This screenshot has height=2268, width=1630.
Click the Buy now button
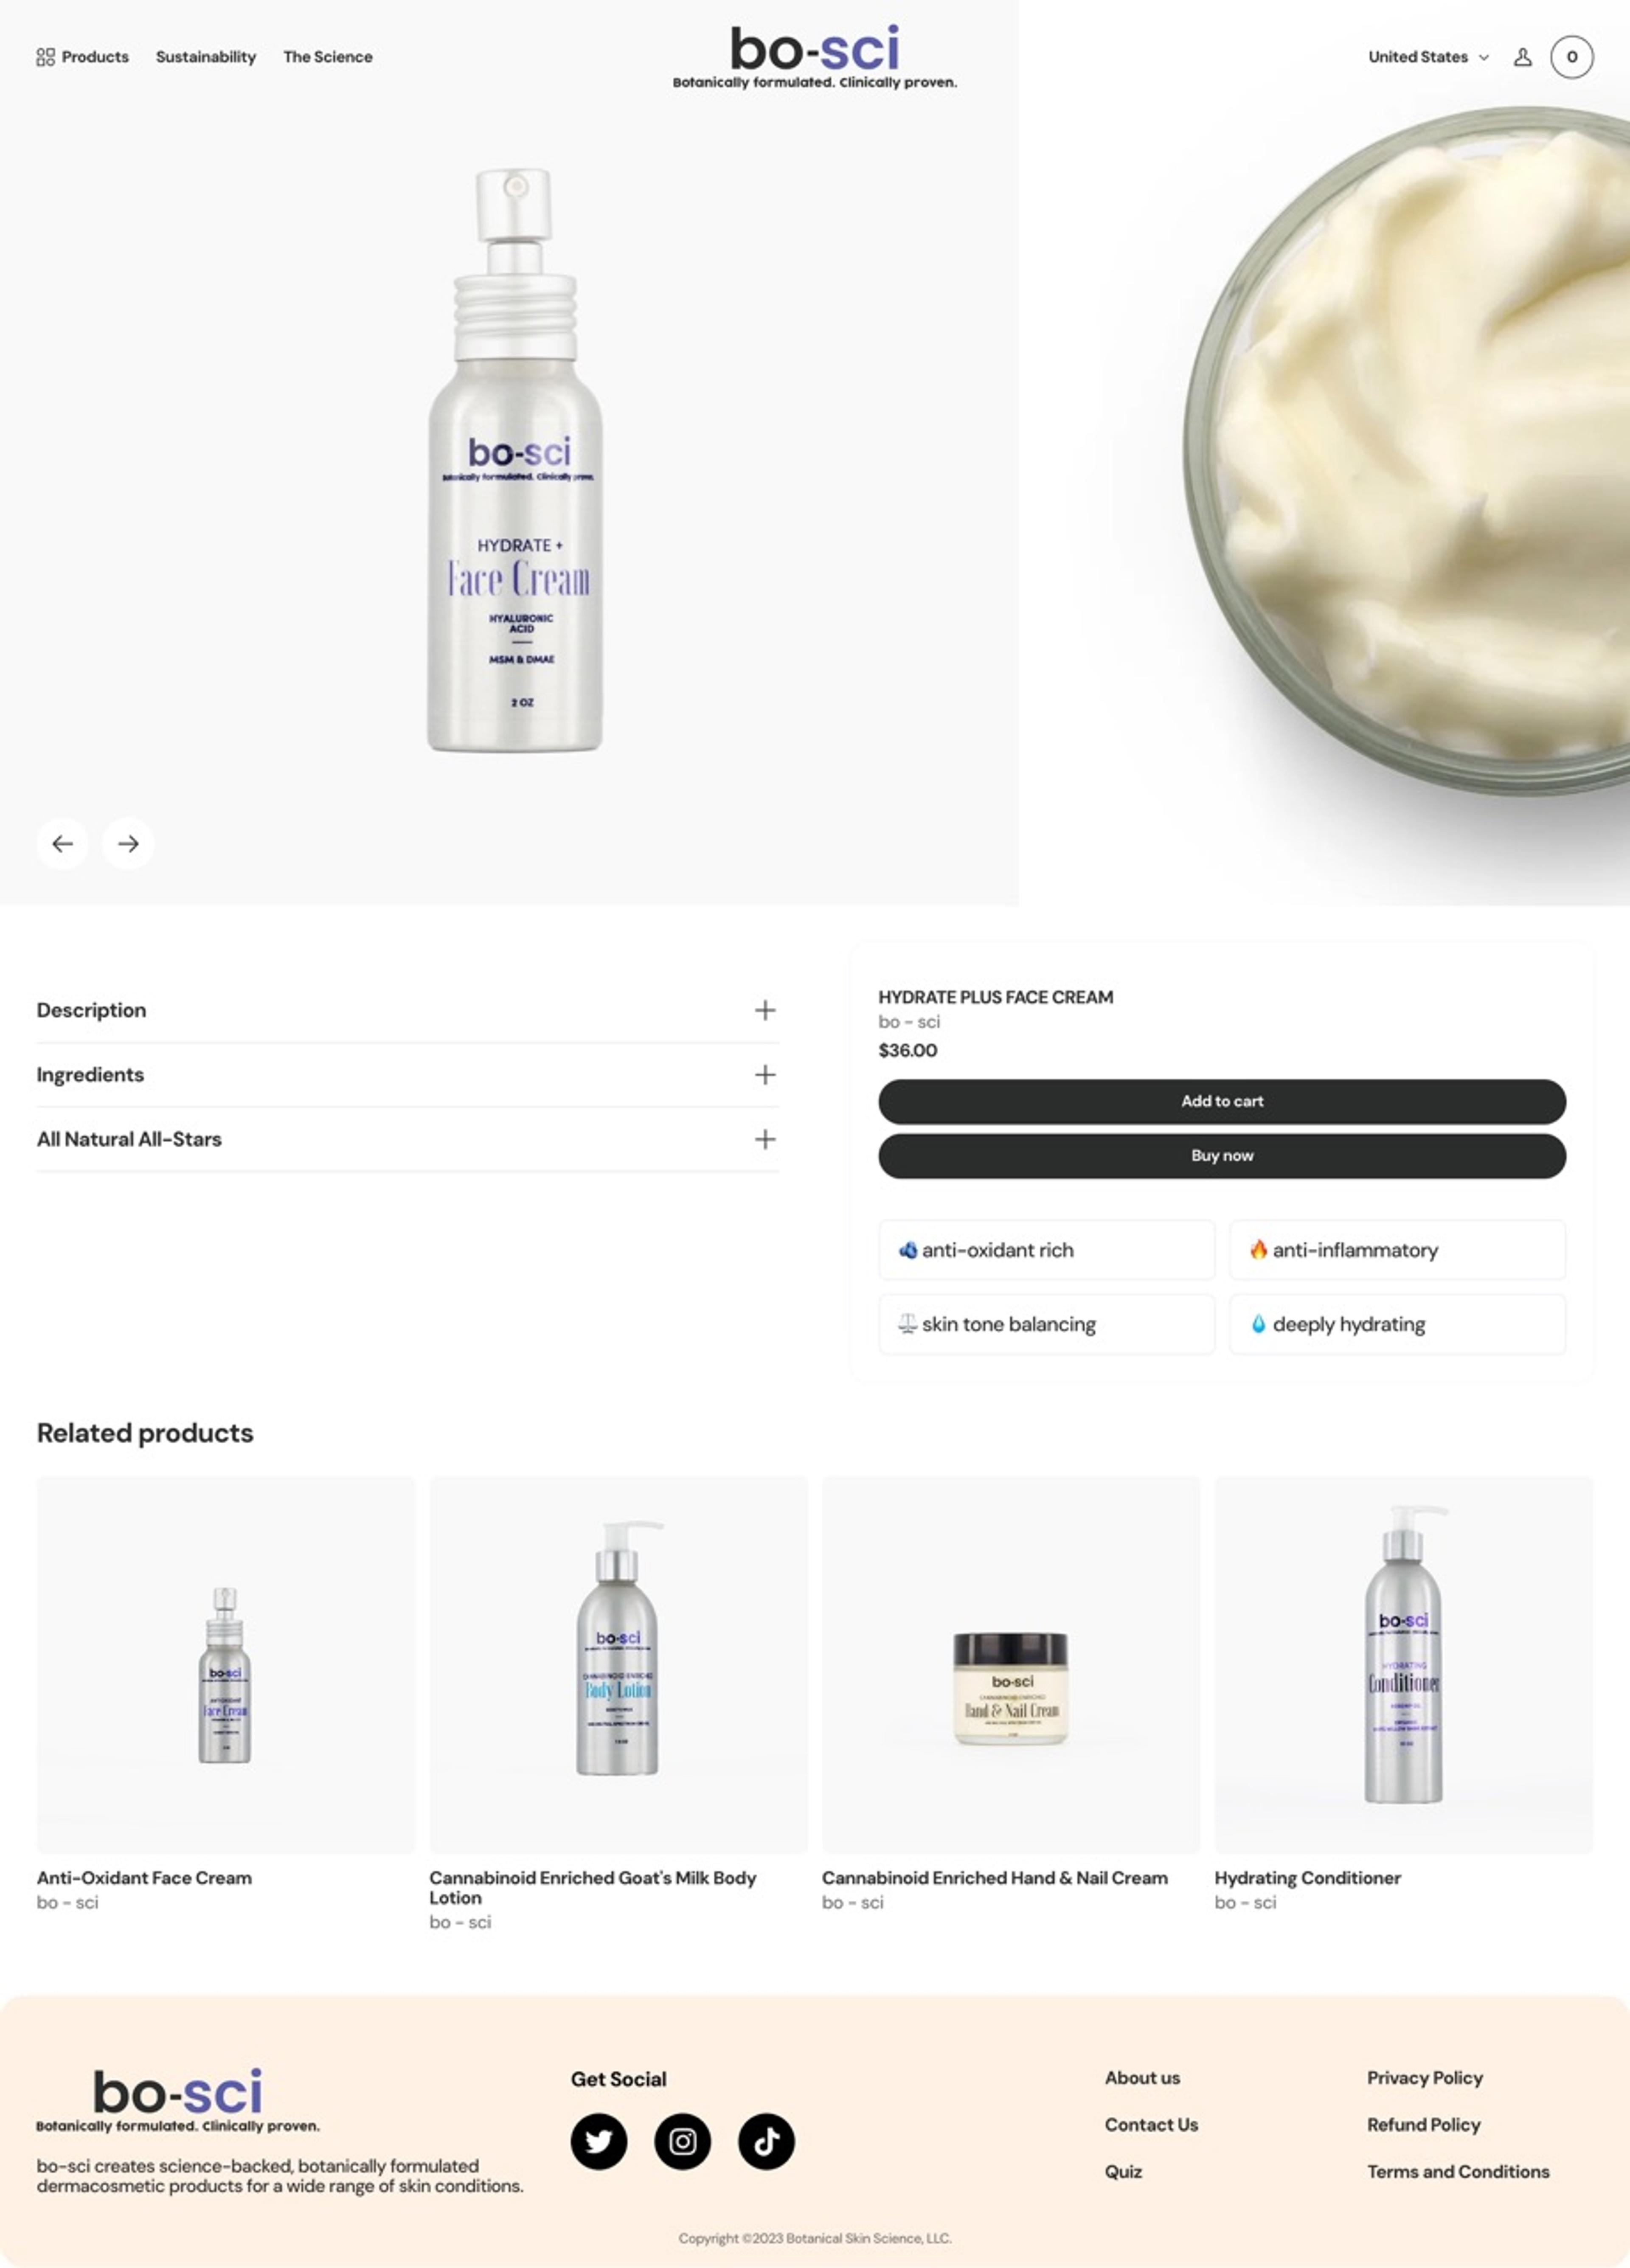(x=1222, y=1155)
